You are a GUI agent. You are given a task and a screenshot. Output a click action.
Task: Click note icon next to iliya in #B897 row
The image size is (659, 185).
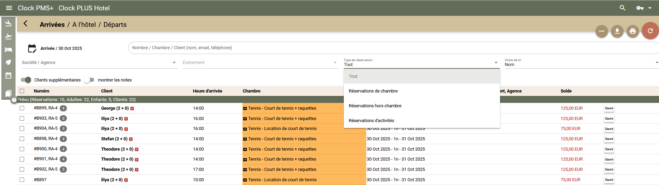[x=126, y=180]
